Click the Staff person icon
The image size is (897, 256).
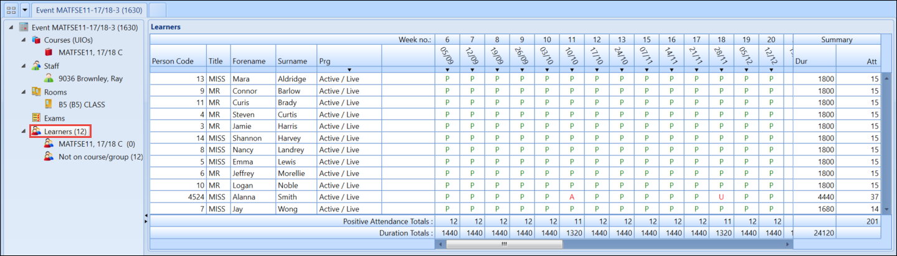36,66
